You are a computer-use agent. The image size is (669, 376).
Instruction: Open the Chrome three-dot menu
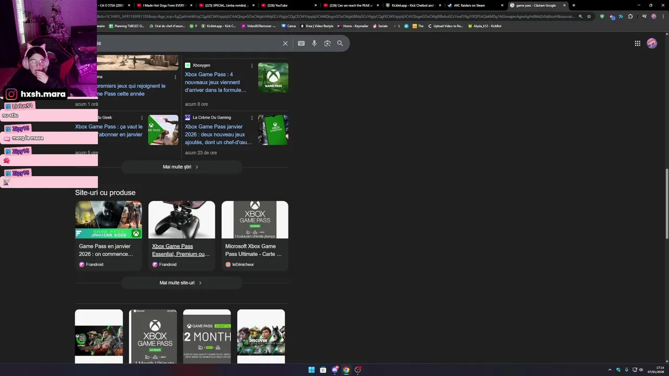pos(663,16)
